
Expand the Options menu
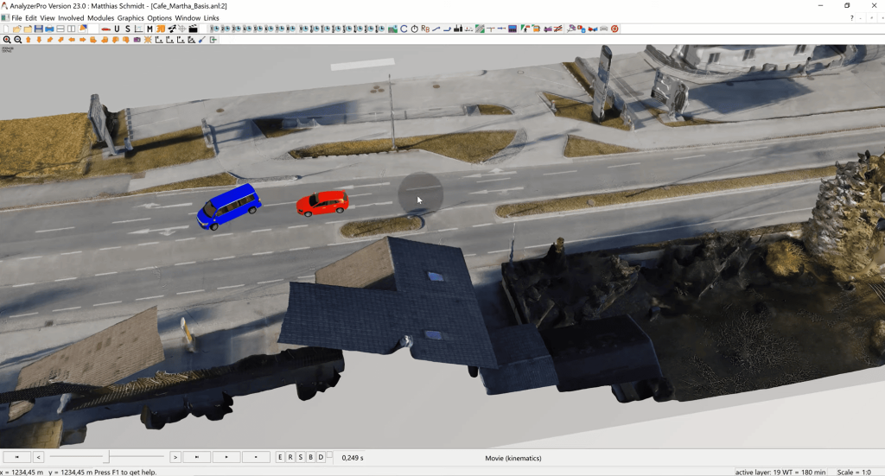click(159, 18)
